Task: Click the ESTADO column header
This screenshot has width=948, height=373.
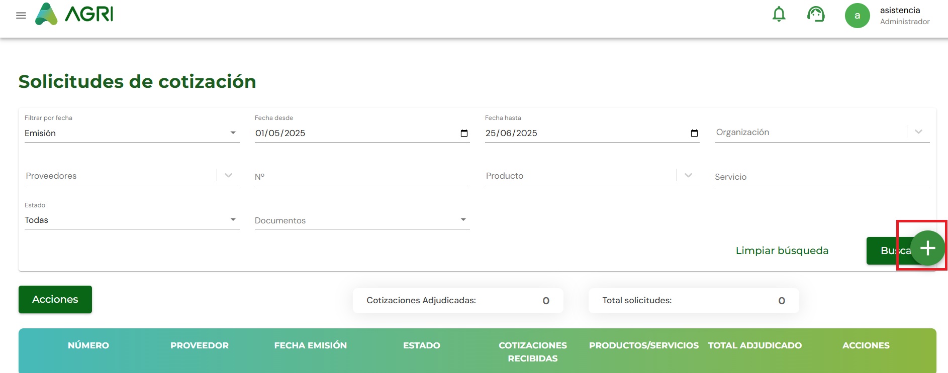Action: 422,345
